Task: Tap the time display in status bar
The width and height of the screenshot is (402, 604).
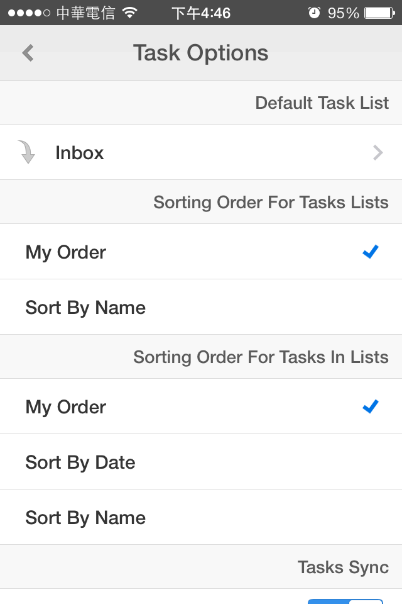Action: click(201, 13)
